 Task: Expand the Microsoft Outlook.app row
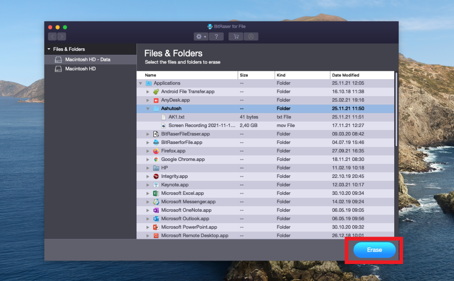pos(148,219)
